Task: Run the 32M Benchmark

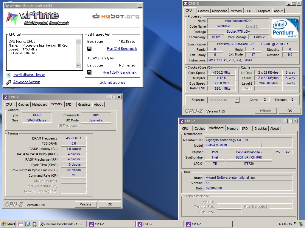Action: click(122, 49)
